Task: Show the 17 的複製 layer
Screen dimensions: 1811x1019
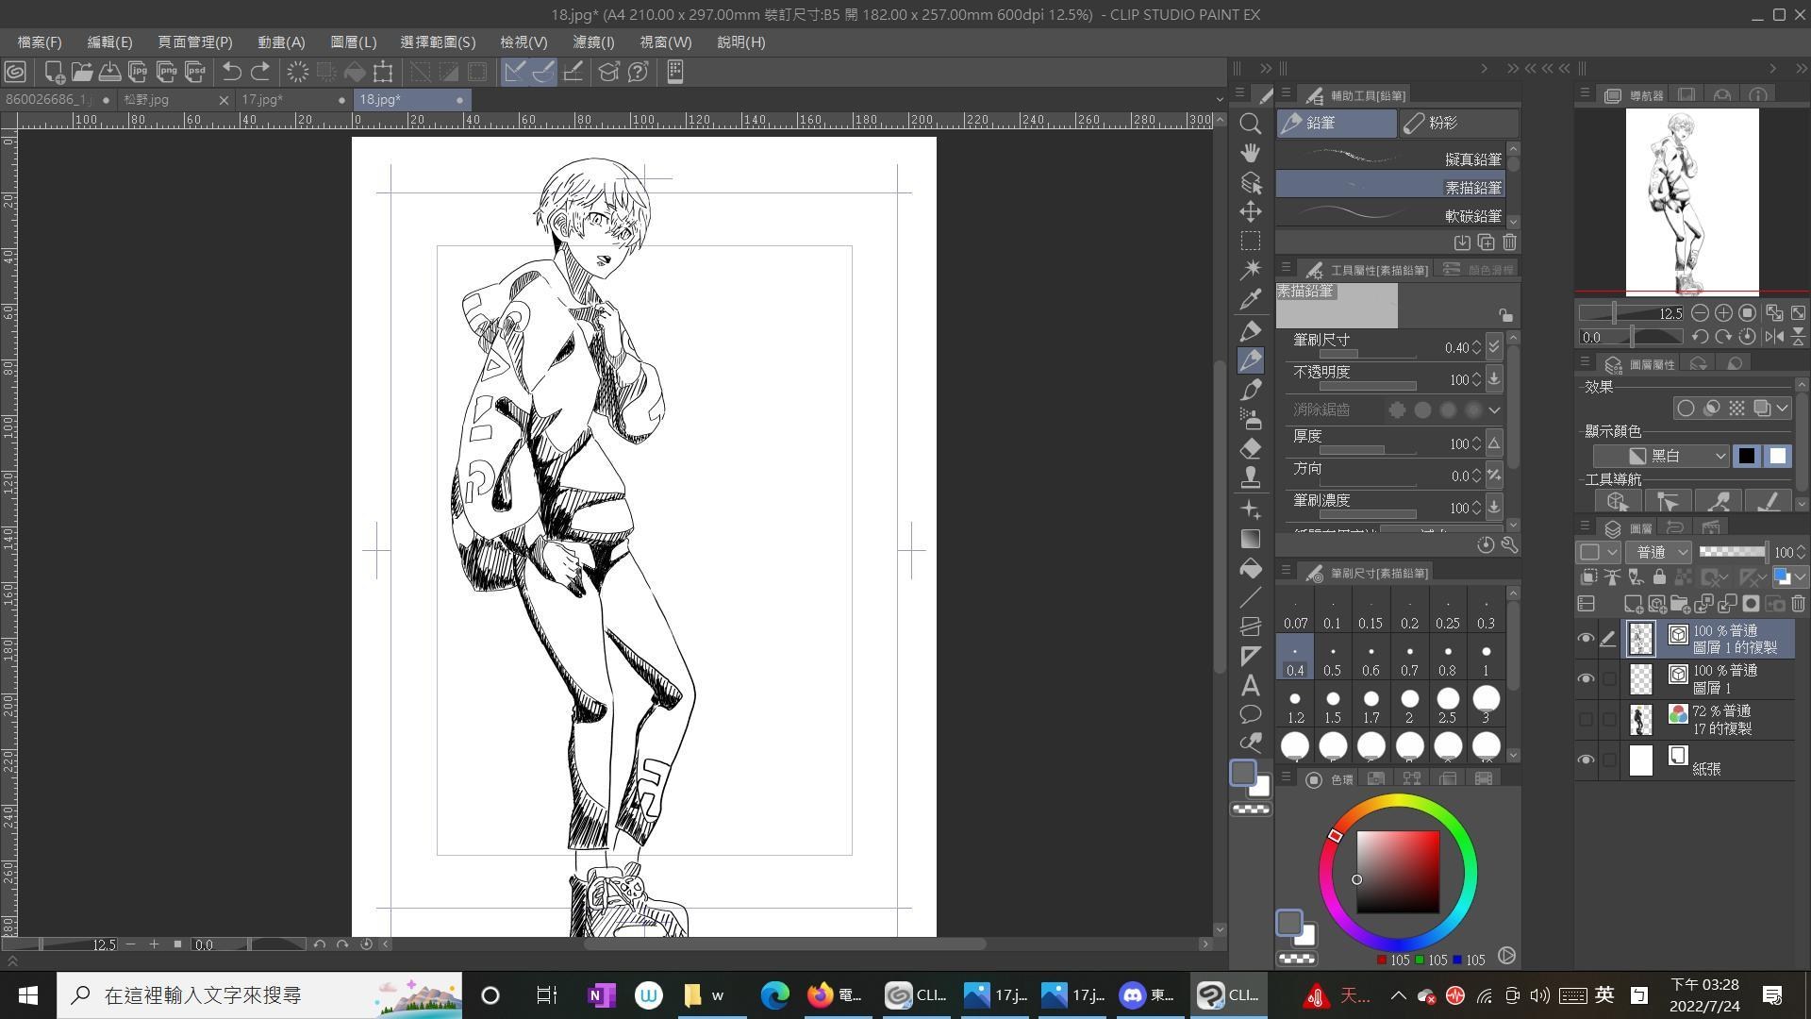Action: tap(1586, 719)
